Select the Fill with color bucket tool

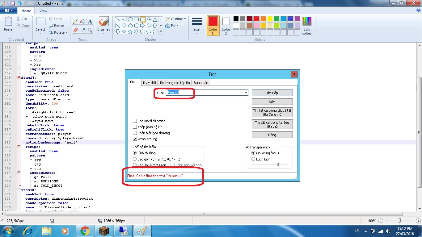[x=82, y=21]
